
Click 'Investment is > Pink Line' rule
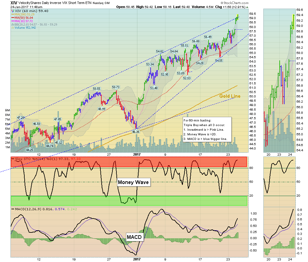pos(204,130)
